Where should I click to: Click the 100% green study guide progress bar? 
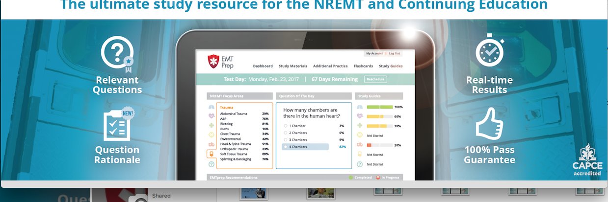(380, 107)
